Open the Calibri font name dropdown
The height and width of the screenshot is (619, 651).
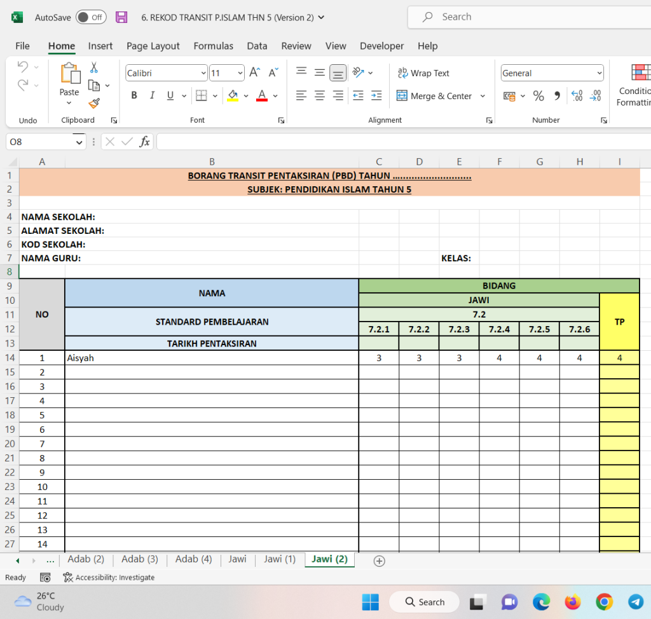tap(203, 73)
